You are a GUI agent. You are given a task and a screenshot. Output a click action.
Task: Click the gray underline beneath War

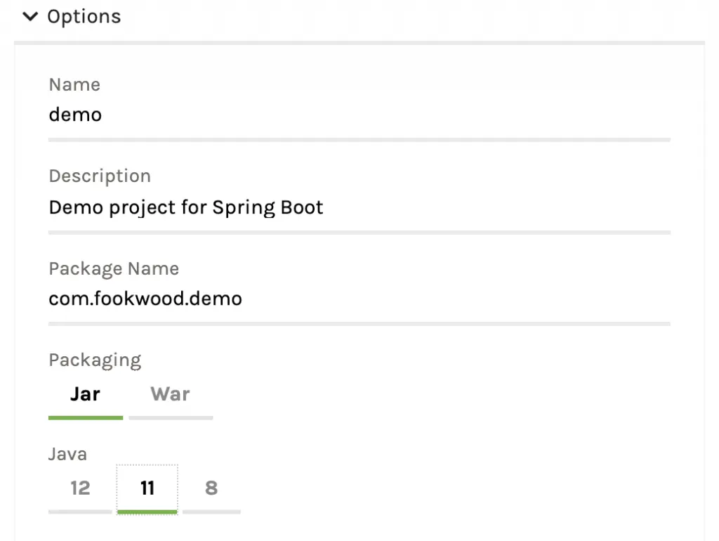170,417
